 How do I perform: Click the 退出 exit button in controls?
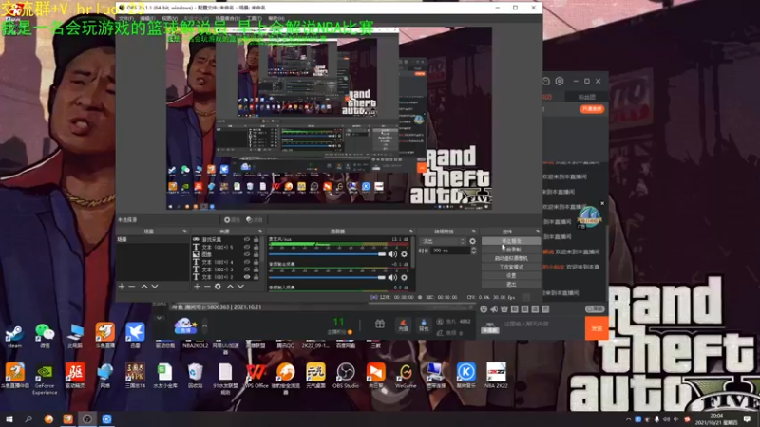pos(511,284)
